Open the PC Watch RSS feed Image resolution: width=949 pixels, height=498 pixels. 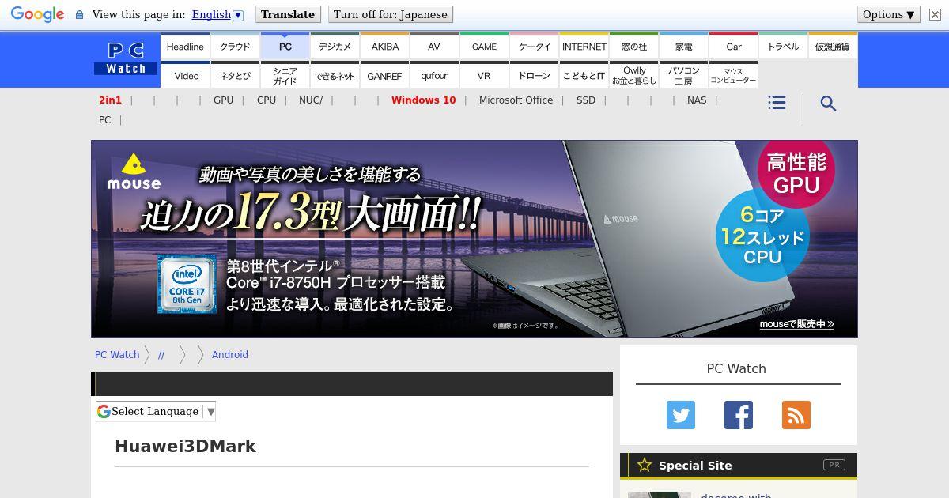coord(796,415)
